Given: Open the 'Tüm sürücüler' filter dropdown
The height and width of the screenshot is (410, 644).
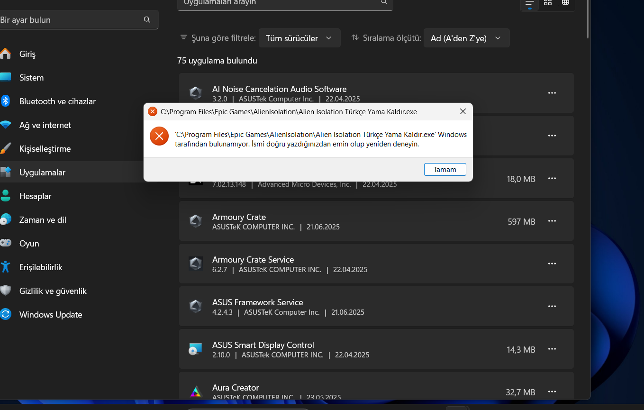Looking at the screenshot, I should [x=299, y=38].
